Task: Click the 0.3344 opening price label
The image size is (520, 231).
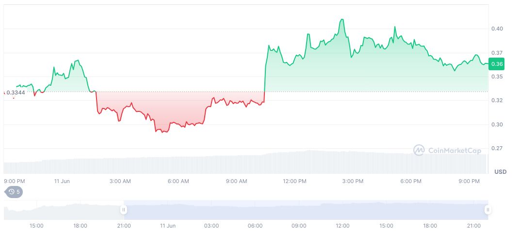Action: coord(16,92)
